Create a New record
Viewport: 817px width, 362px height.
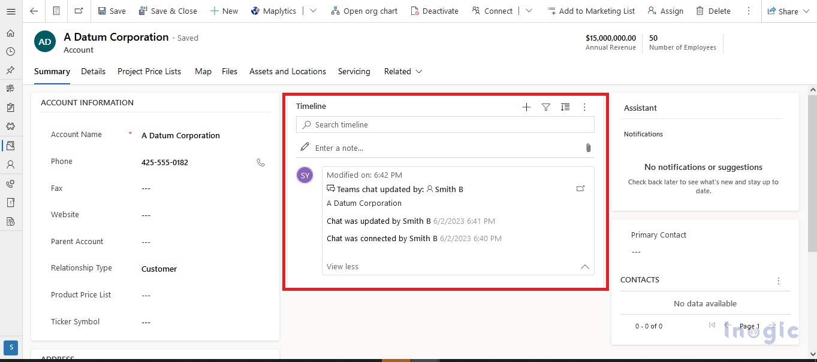click(224, 11)
